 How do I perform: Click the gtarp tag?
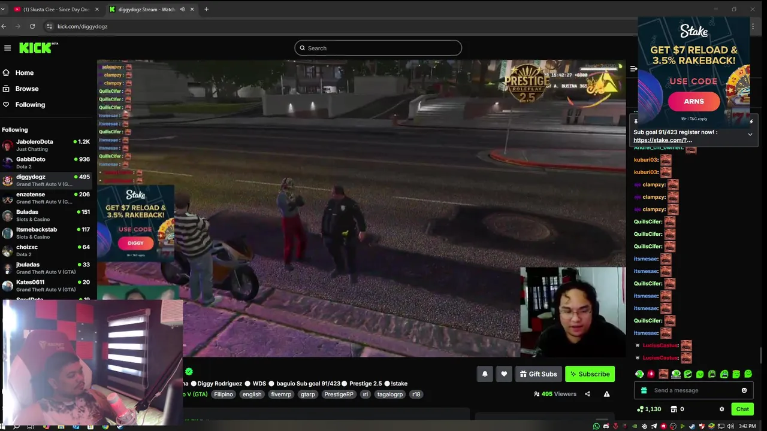[x=308, y=394]
